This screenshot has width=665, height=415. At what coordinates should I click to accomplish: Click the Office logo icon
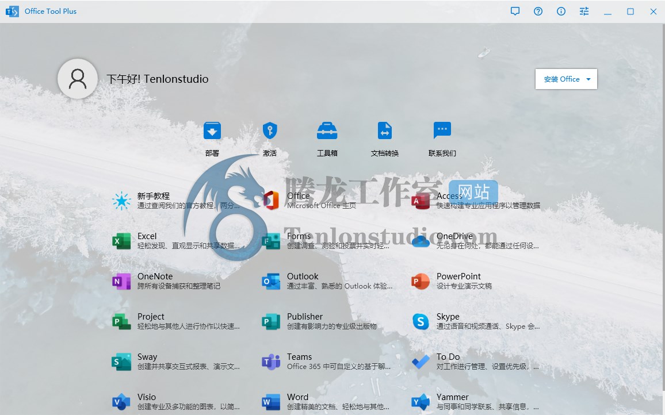271,201
